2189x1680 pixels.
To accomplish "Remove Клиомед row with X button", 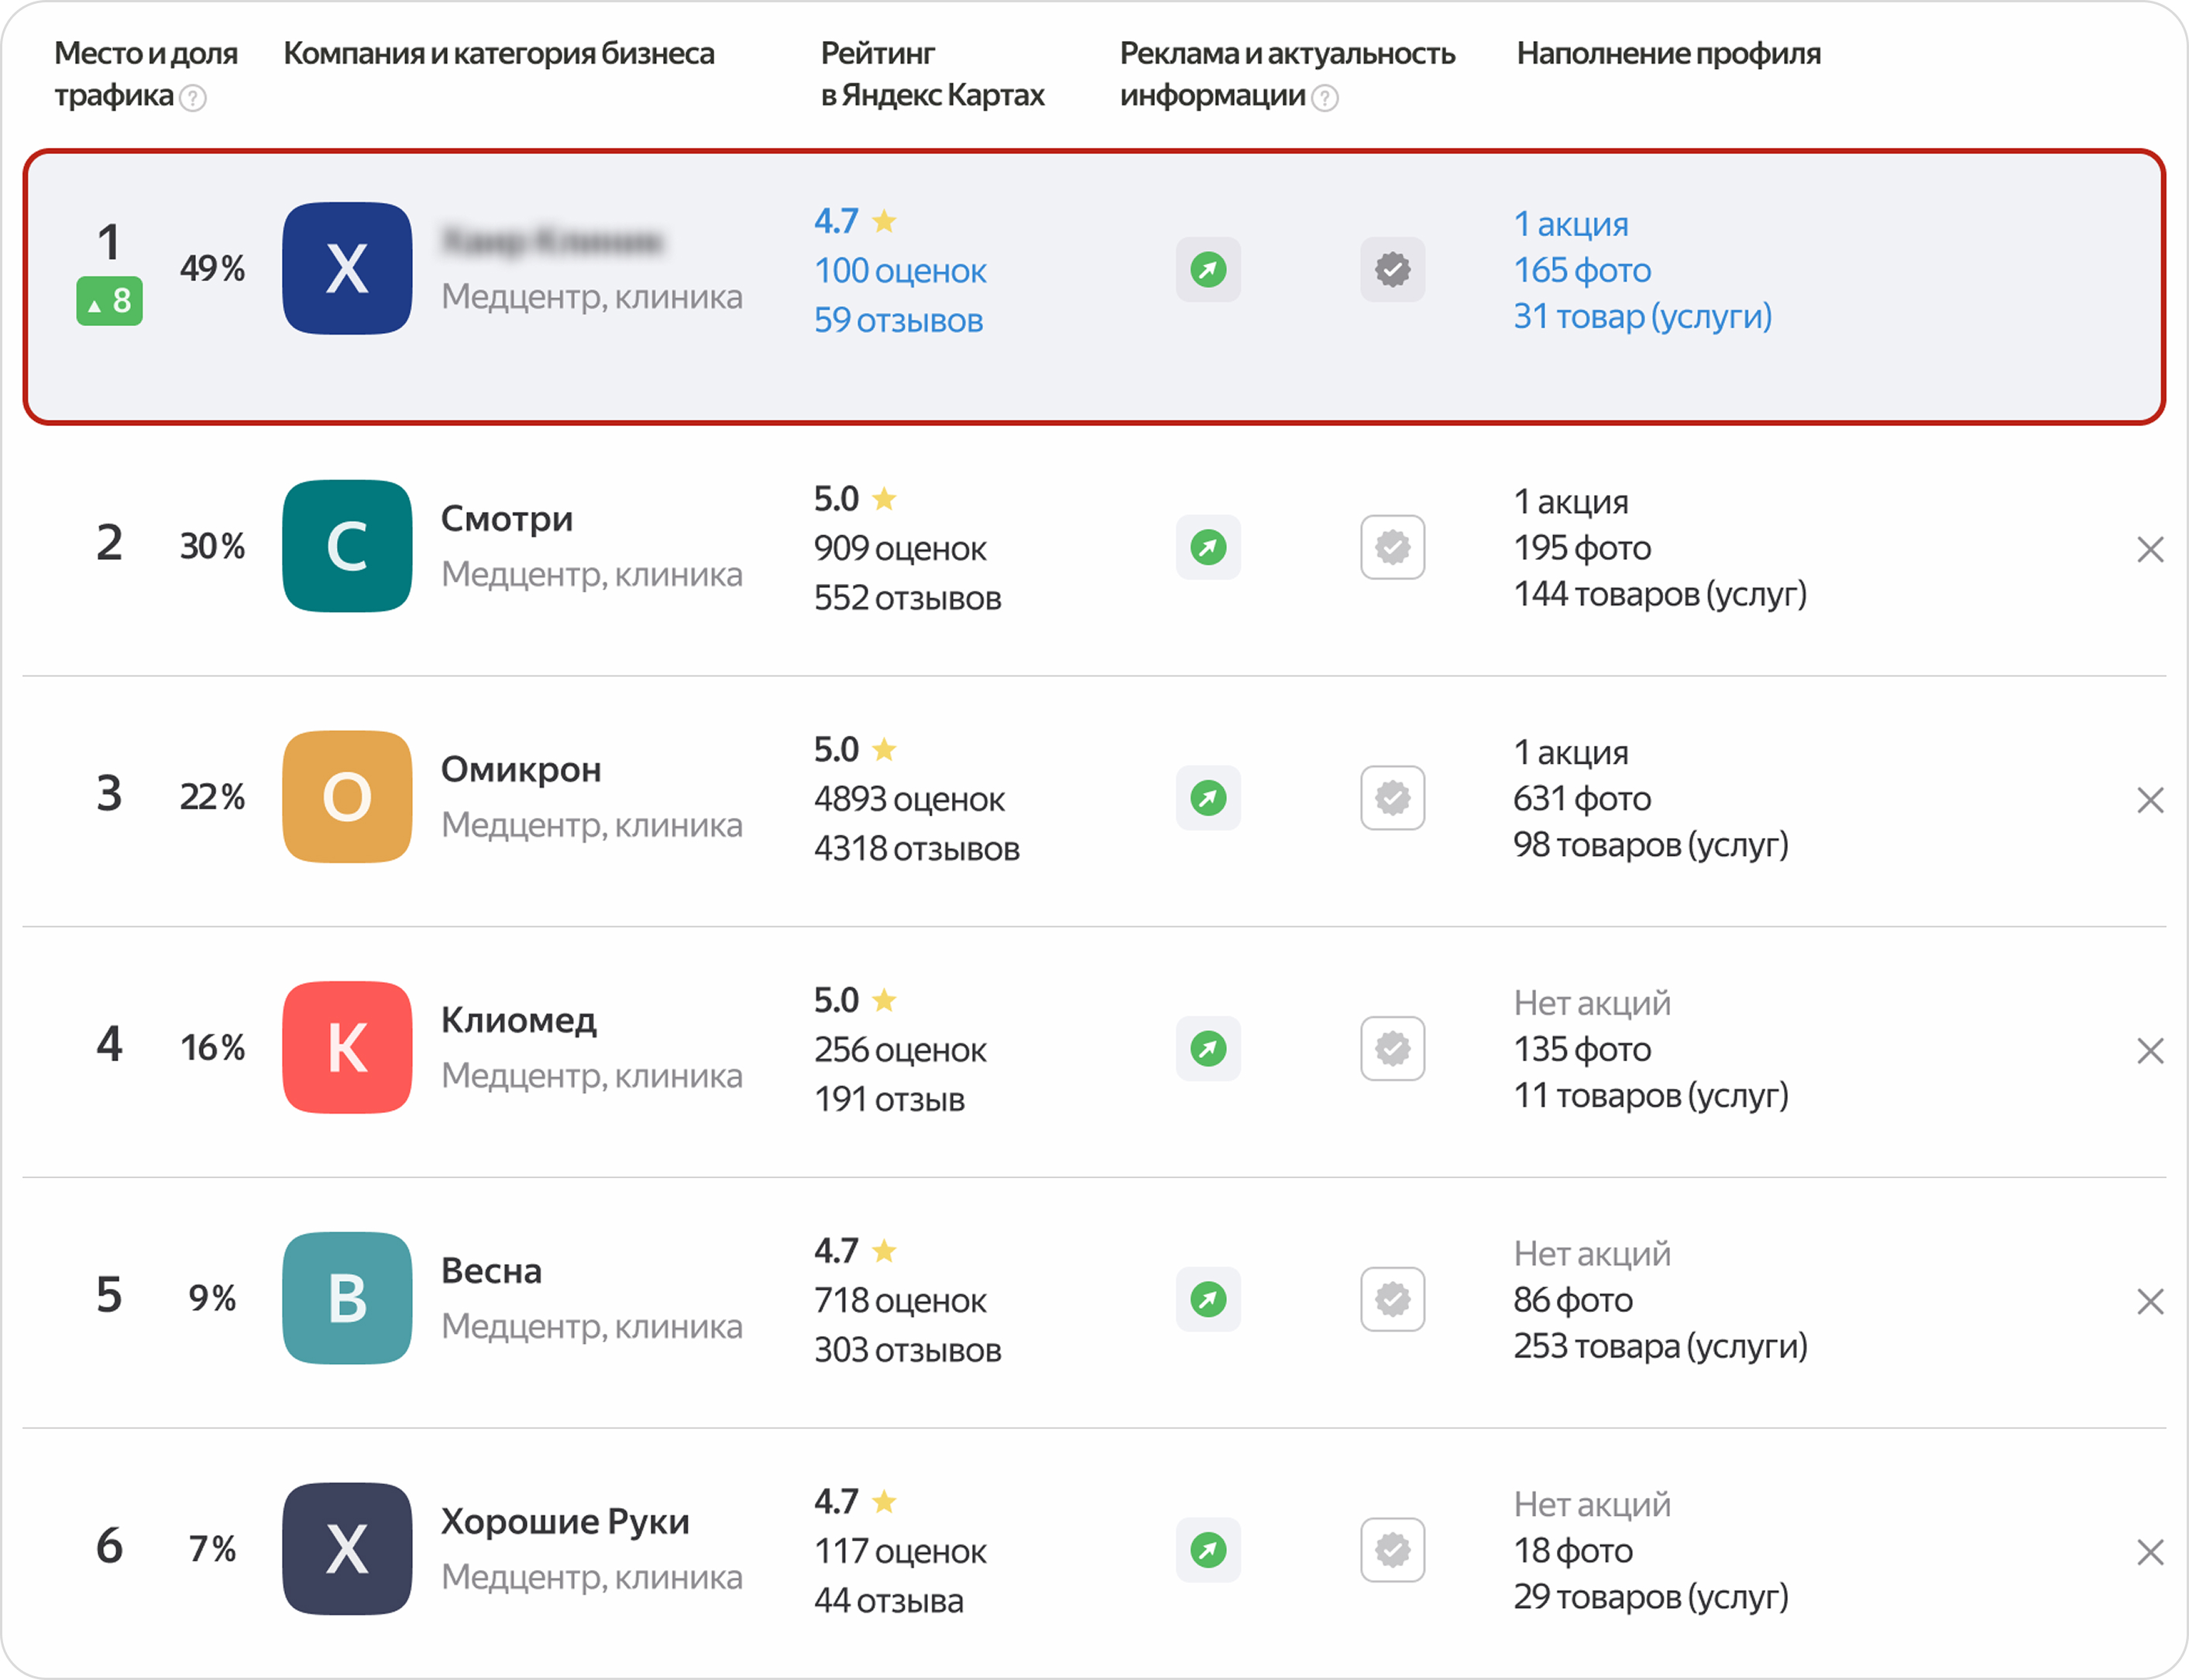I will 2150,1051.
